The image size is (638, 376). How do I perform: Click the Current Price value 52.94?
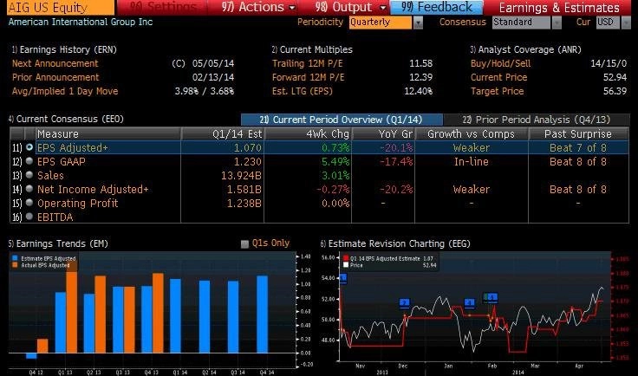point(615,77)
